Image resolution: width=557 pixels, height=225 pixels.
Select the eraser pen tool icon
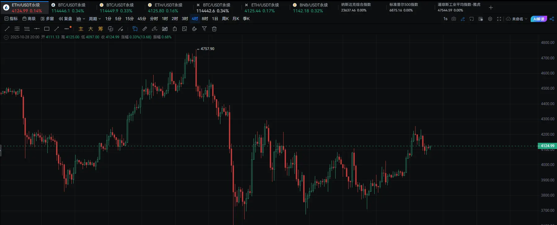coord(154,29)
